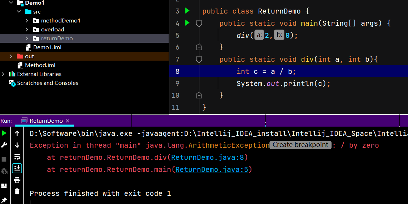
Task: Expand the methodDemo1 package
Action: [27, 21]
